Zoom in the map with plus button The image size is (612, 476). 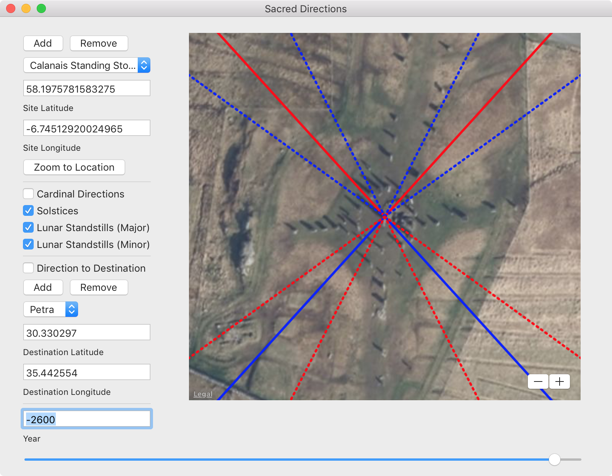(560, 381)
